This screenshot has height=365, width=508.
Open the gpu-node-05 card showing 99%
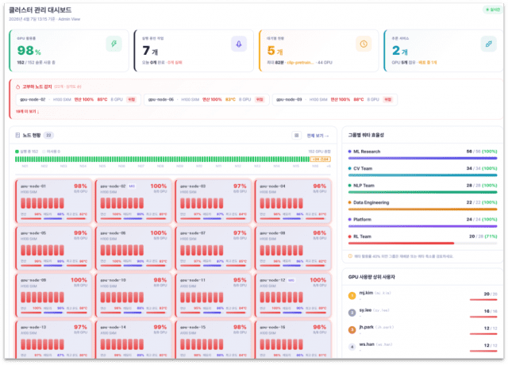click(53, 248)
